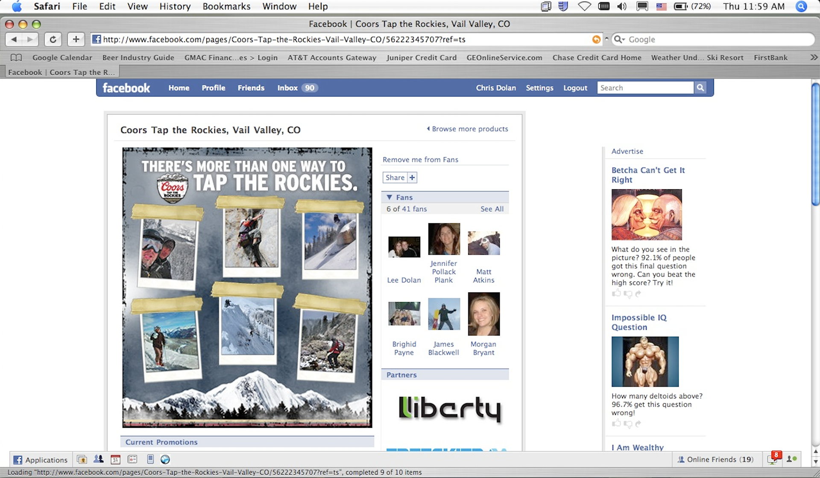Add a bookmark with the plus button

tap(76, 39)
